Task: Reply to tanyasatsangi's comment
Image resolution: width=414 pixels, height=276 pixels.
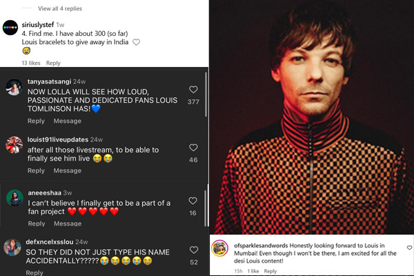Action: 36,121
